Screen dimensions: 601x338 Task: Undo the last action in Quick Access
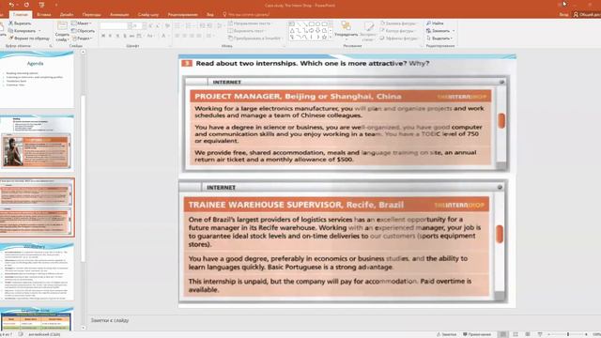click(x=11, y=5)
